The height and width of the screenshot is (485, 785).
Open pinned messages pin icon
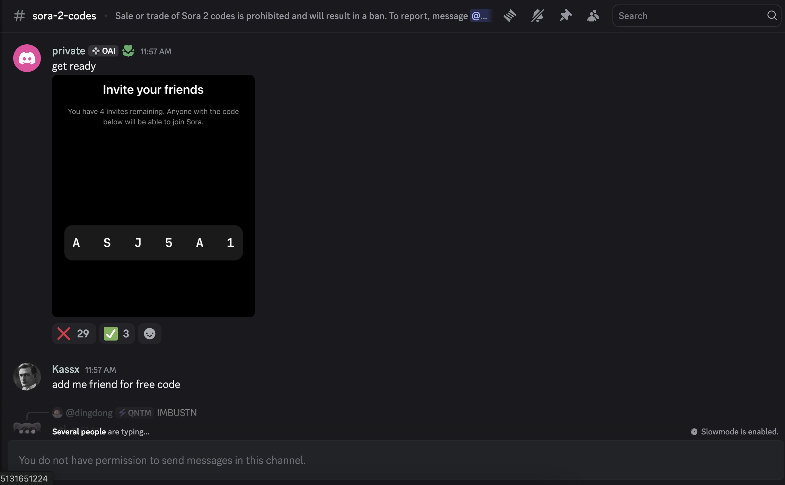tap(565, 16)
